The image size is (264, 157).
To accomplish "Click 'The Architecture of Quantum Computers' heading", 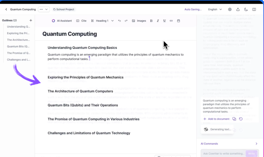I will (80, 91).
